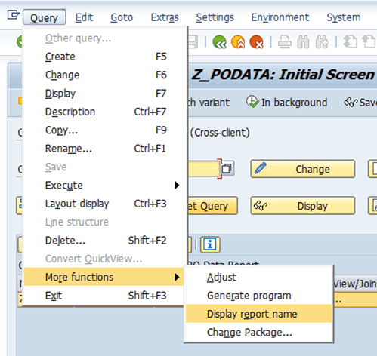Click the orange Exit up-arrow icon
377x356 pixels.
point(238,41)
